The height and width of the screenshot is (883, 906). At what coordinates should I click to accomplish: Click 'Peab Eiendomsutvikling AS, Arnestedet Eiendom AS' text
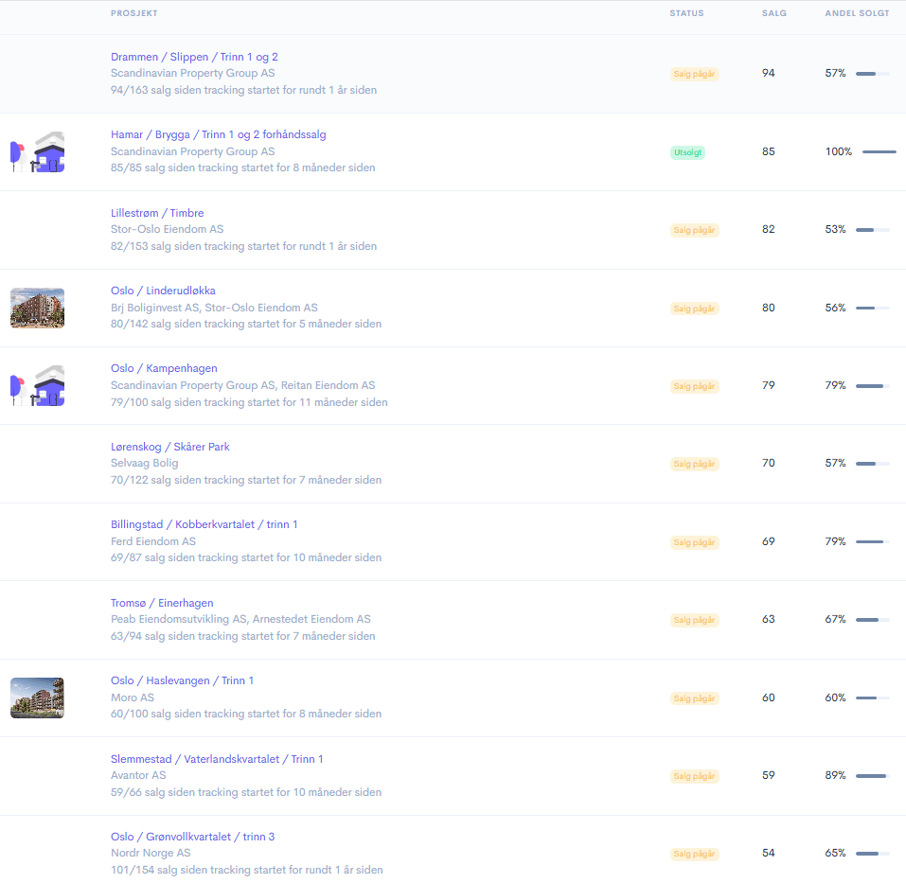[x=241, y=619]
